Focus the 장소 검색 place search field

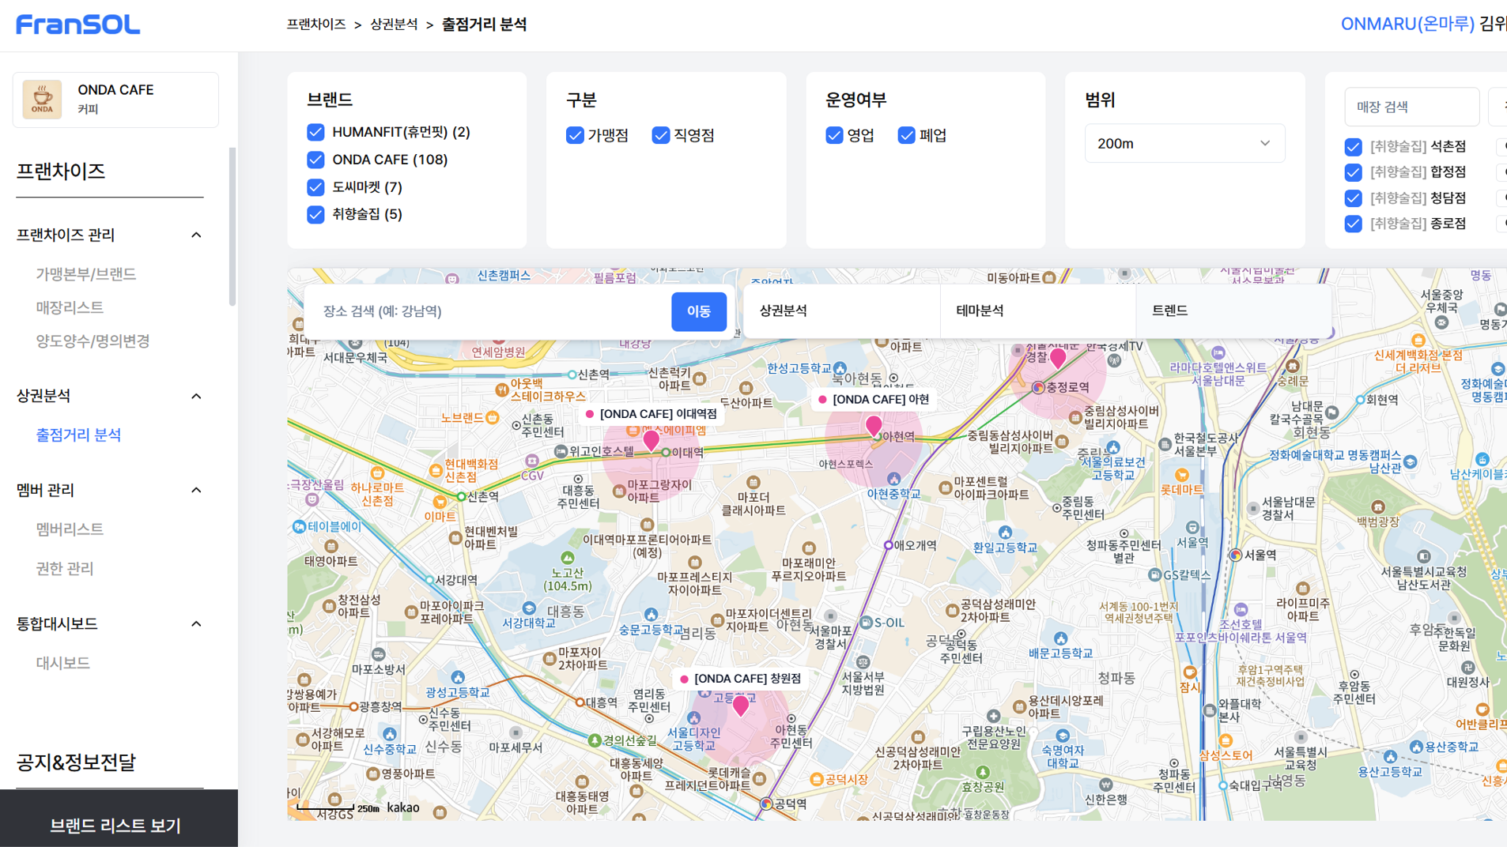point(489,311)
